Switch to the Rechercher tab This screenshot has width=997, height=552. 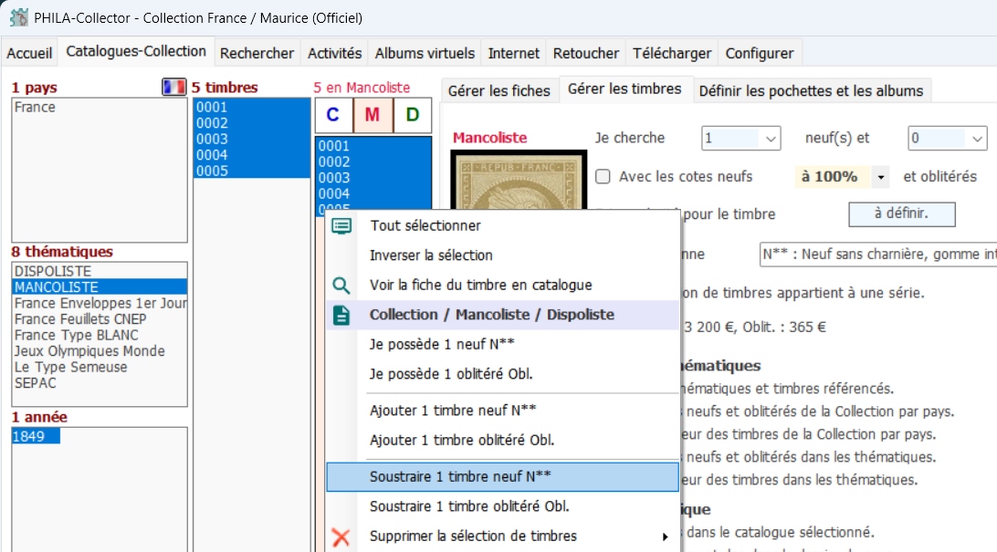257,53
